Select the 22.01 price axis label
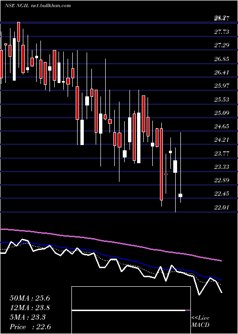 (221, 207)
